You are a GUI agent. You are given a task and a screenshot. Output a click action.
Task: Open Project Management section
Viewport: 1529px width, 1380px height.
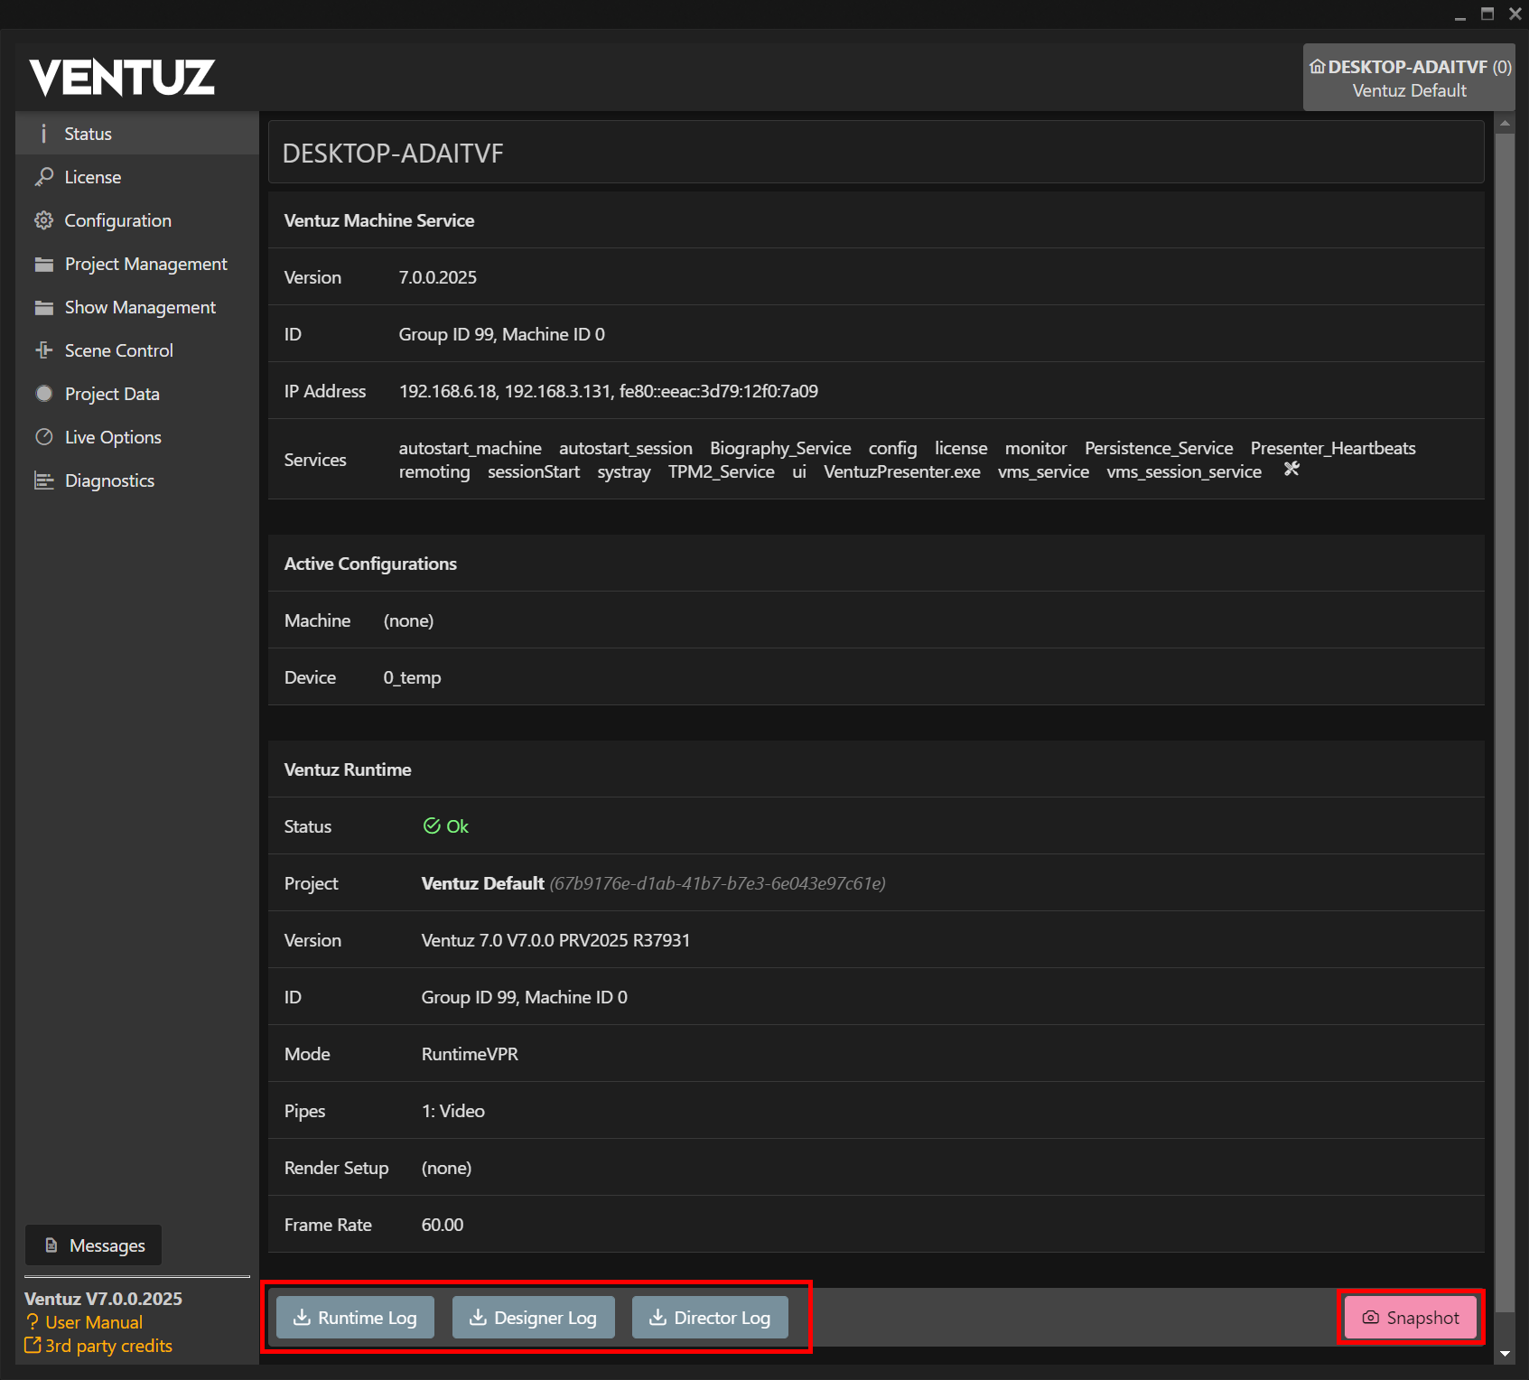(145, 264)
